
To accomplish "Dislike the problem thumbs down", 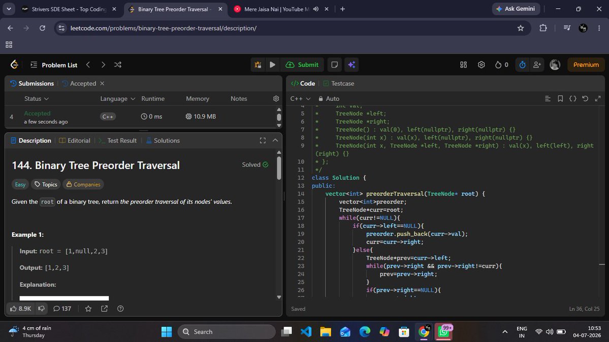I will 41,309.
